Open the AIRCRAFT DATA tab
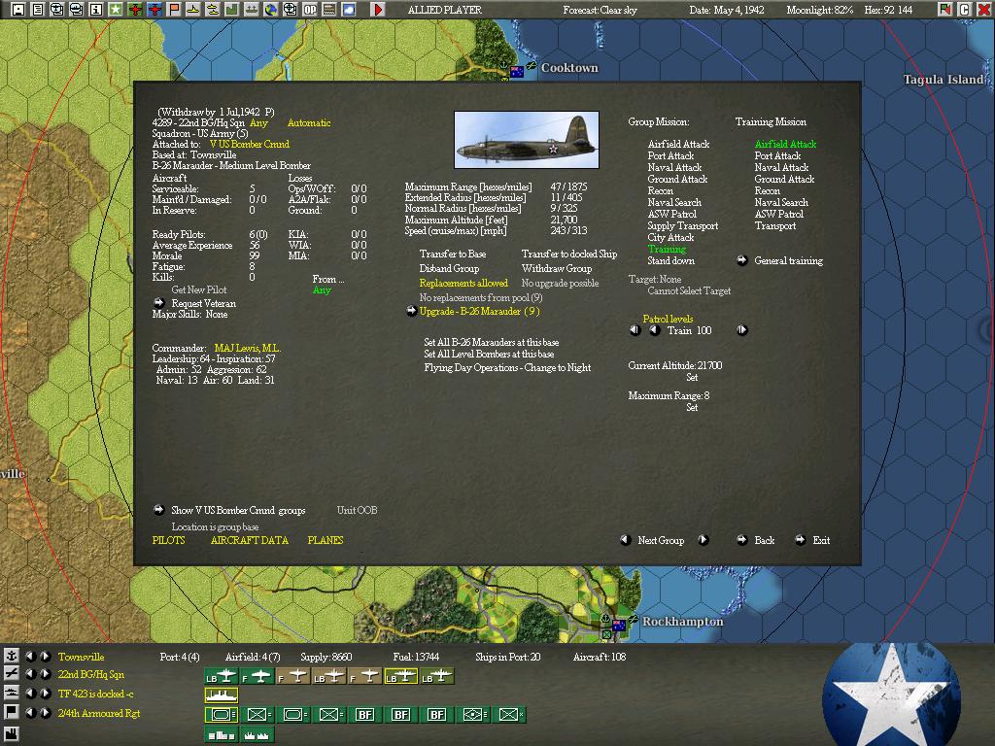This screenshot has height=746, width=995. (x=250, y=540)
